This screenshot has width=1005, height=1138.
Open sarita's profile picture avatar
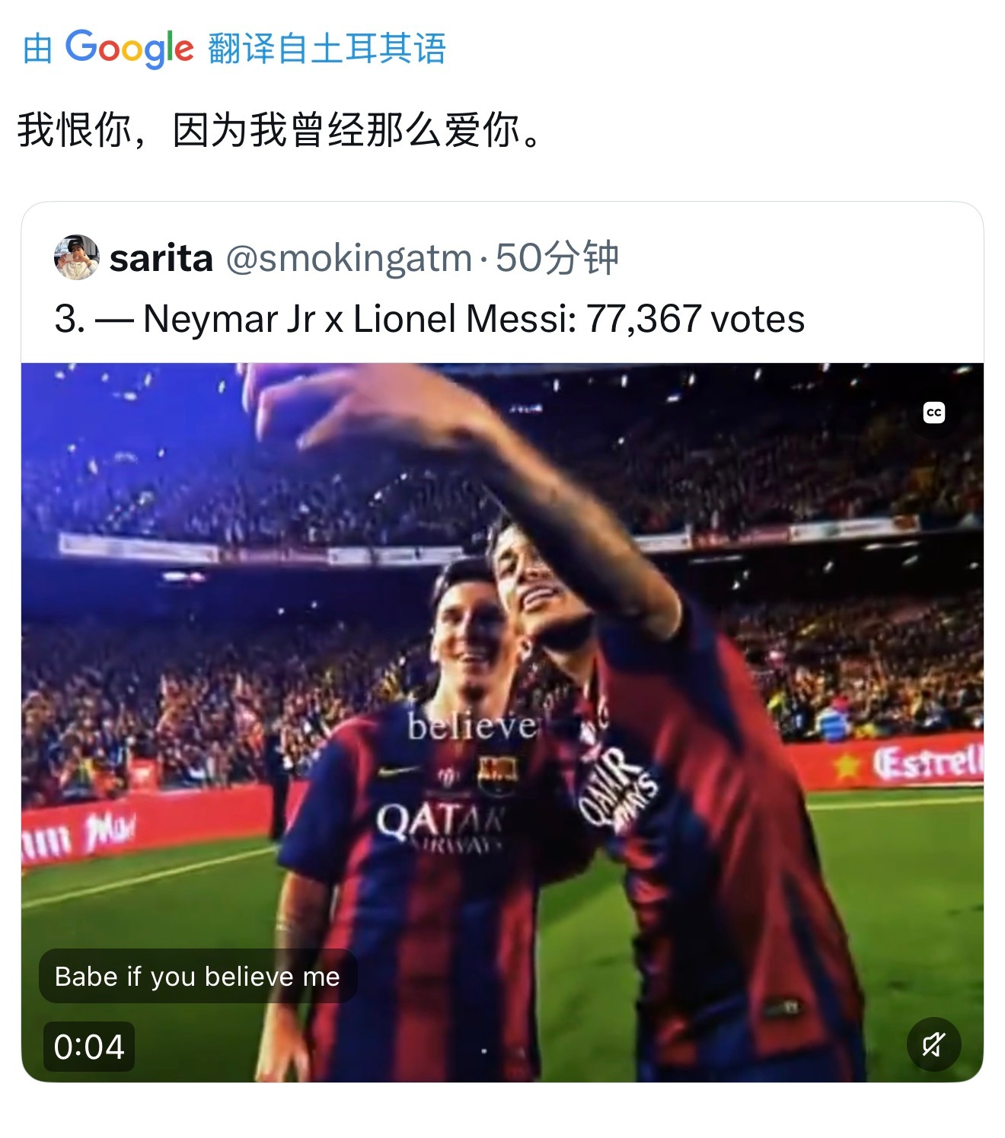click(76, 257)
